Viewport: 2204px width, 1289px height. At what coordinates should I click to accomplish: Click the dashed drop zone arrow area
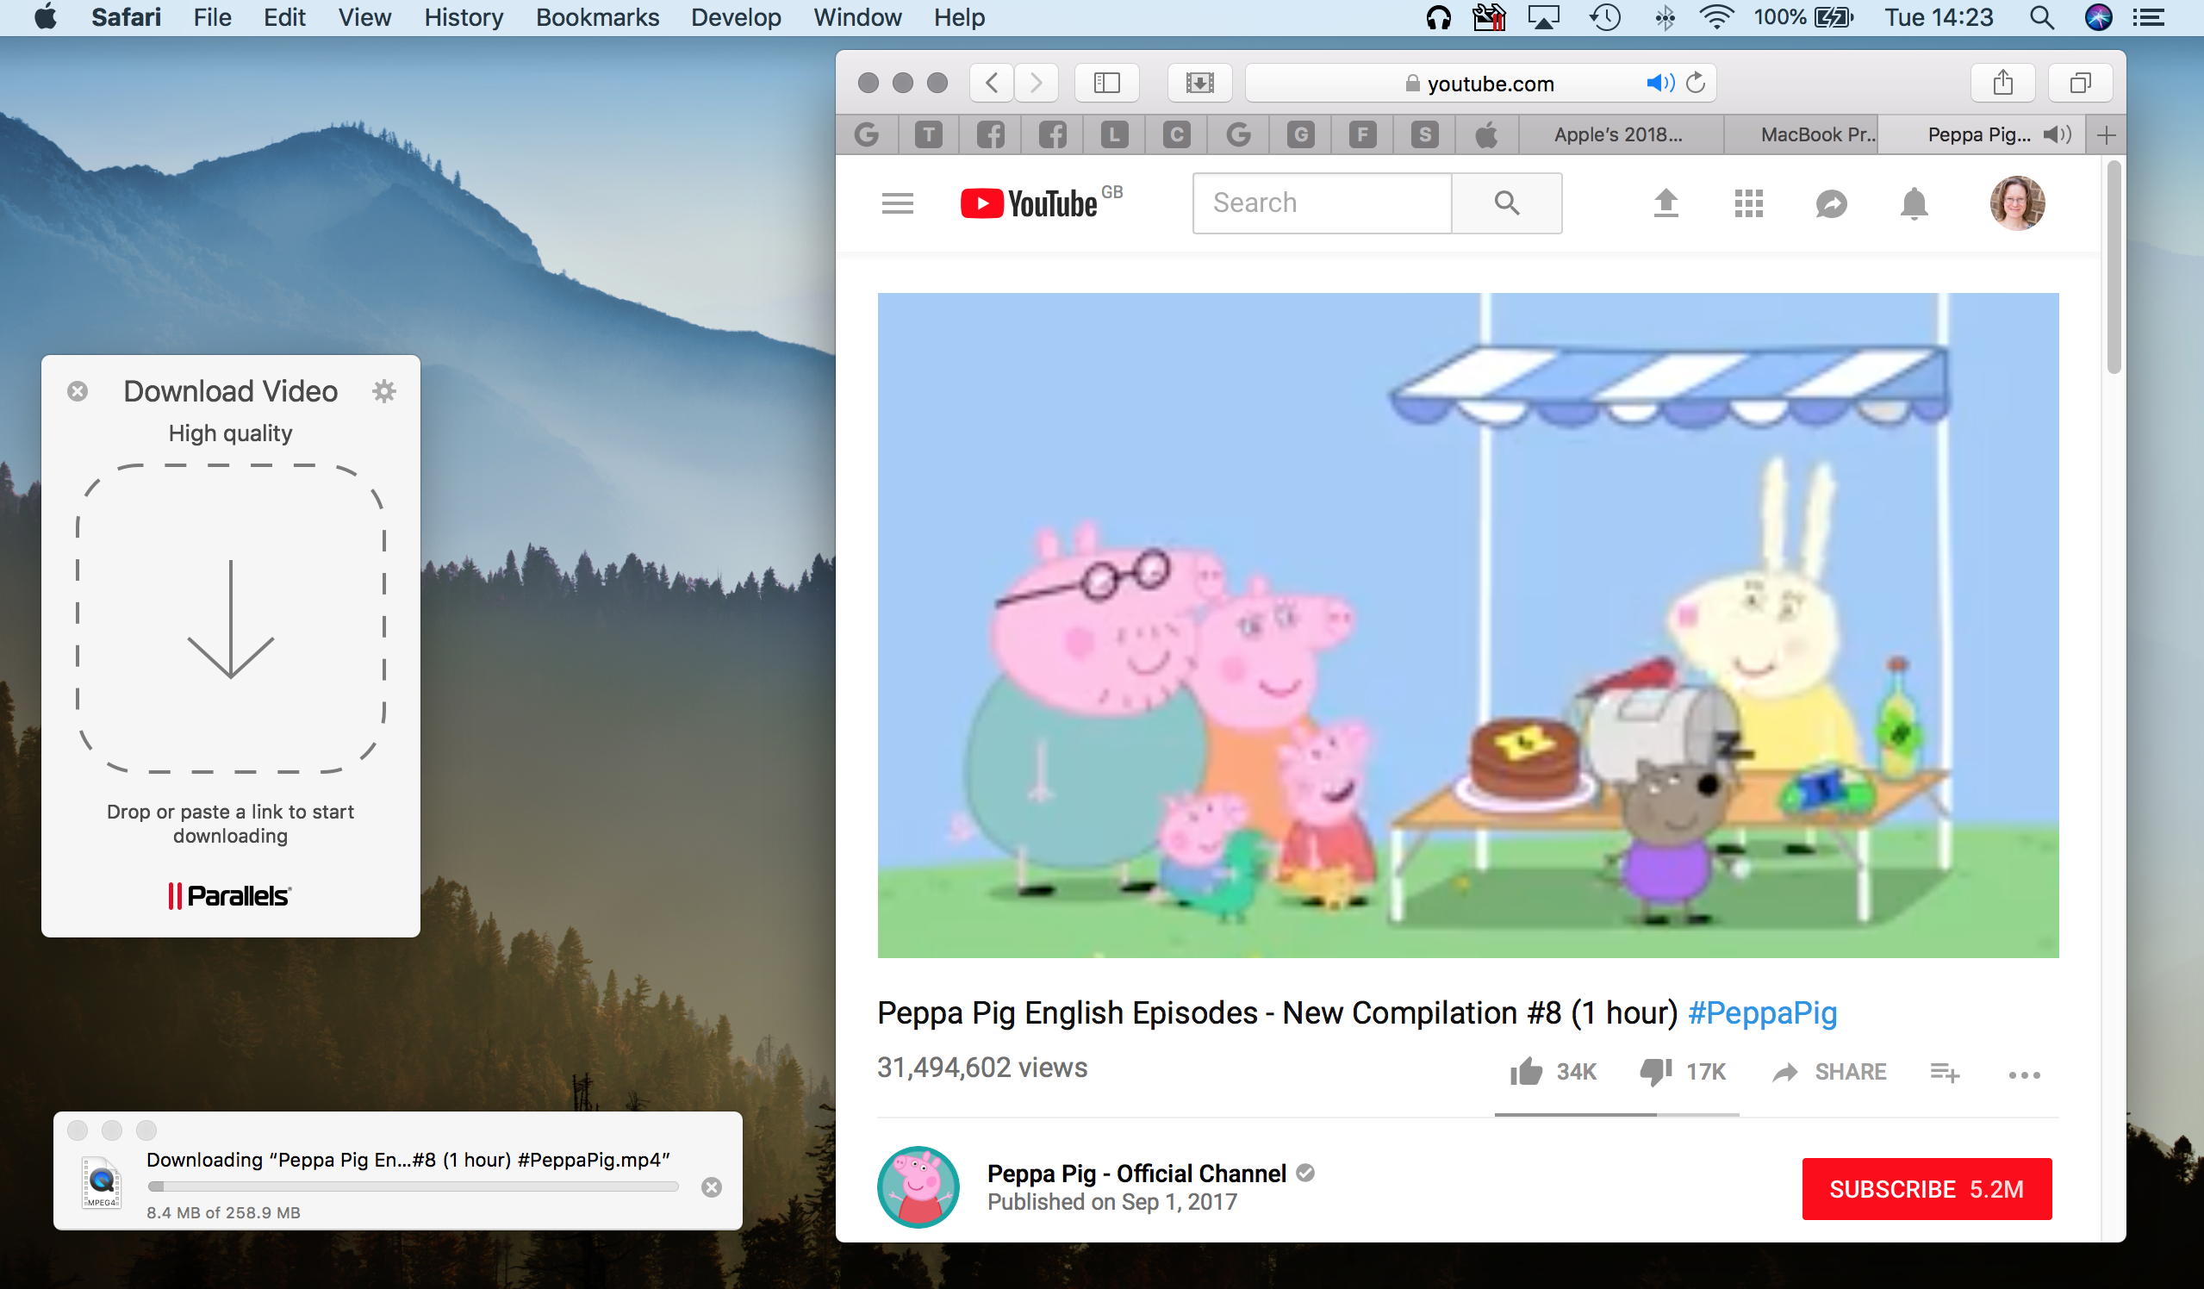tap(231, 620)
